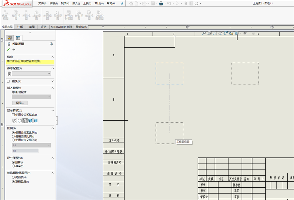Screen dimensions: 294x200
Task: Collapse the 显示样式 section
Action: [x=53, y=110]
